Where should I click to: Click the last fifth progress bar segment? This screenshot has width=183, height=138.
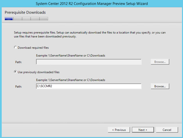click(x=44, y=19)
